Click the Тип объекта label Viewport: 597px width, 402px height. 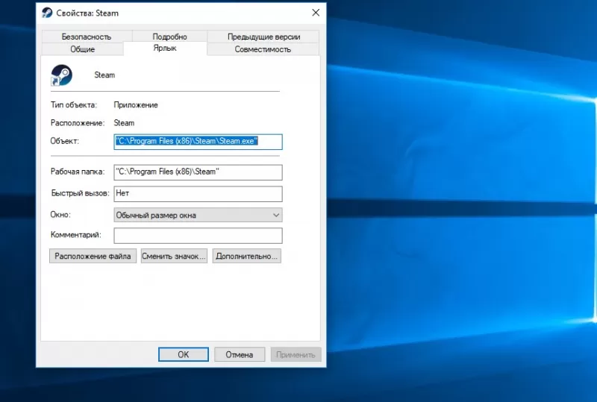coord(74,105)
